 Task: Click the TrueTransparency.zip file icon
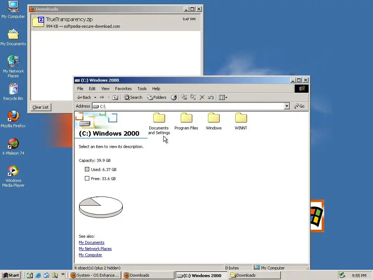coord(38,22)
